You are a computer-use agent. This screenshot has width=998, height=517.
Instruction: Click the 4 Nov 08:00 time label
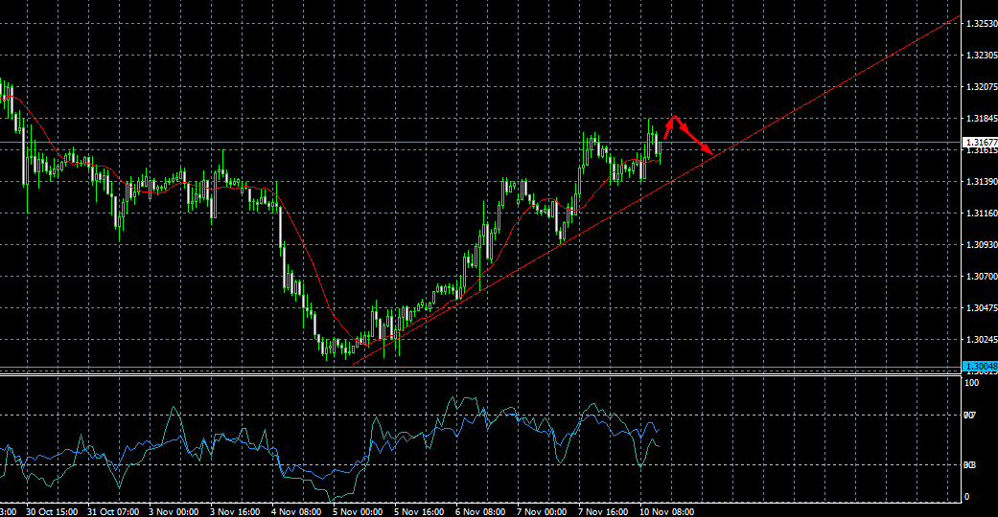295,511
